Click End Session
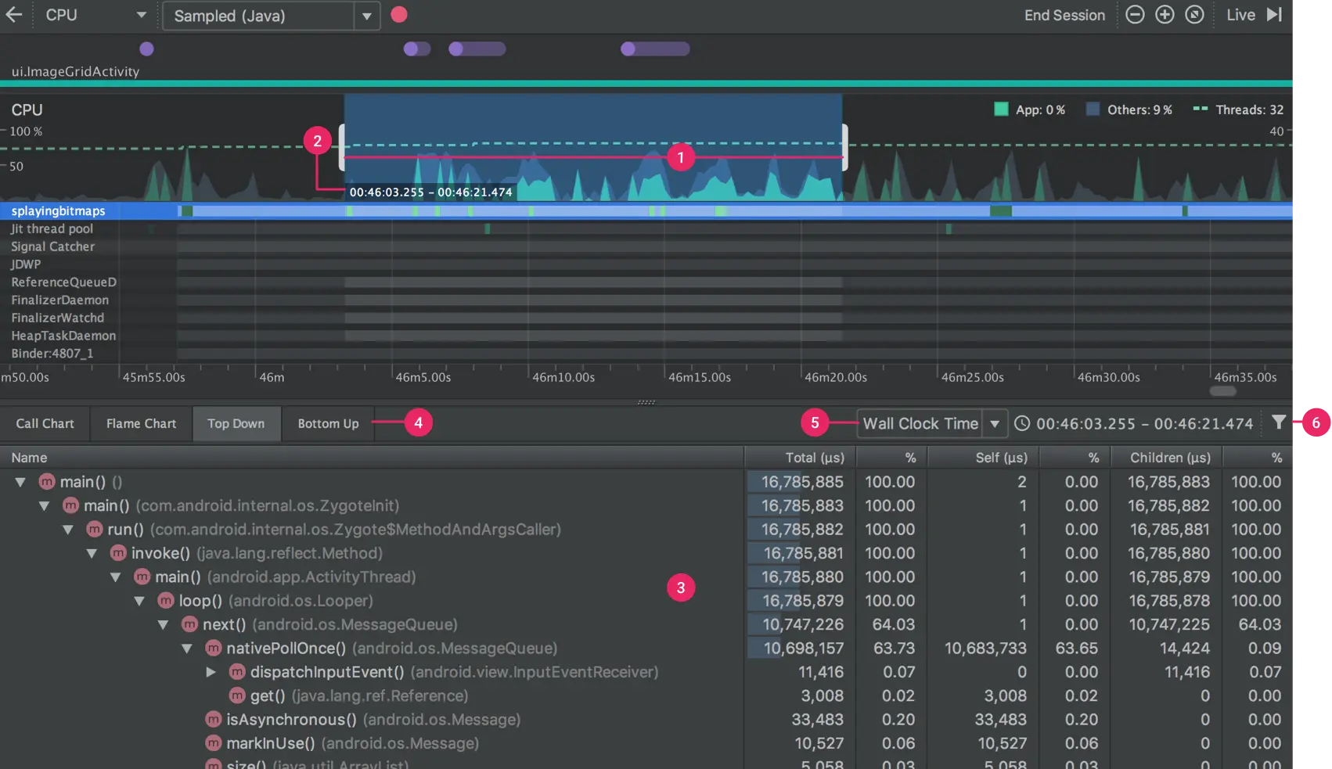 (1064, 15)
